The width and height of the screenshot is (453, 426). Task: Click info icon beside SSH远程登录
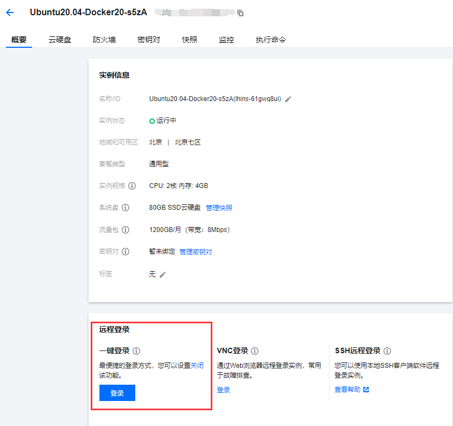387,351
